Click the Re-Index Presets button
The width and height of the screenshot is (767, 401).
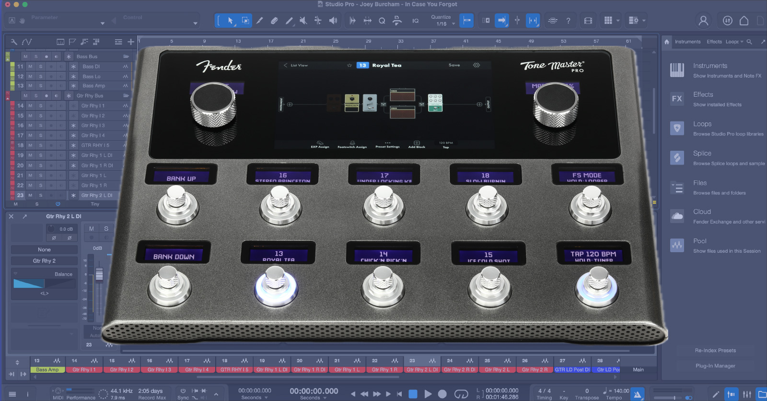[x=715, y=350]
